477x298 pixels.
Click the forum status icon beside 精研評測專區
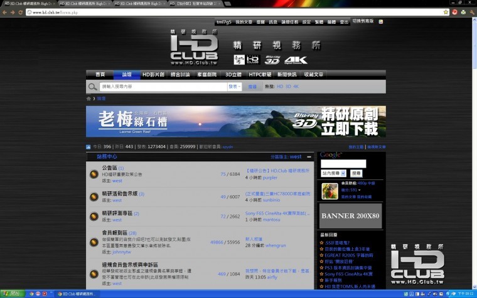pyautogui.click(x=94, y=216)
